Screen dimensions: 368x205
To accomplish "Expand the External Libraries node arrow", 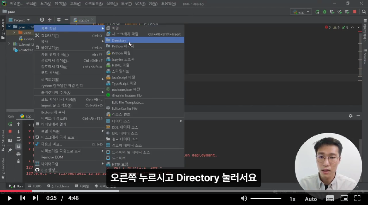I will click(x=9, y=44).
